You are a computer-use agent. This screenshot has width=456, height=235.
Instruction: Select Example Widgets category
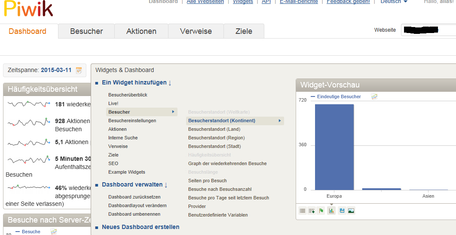(126, 172)
